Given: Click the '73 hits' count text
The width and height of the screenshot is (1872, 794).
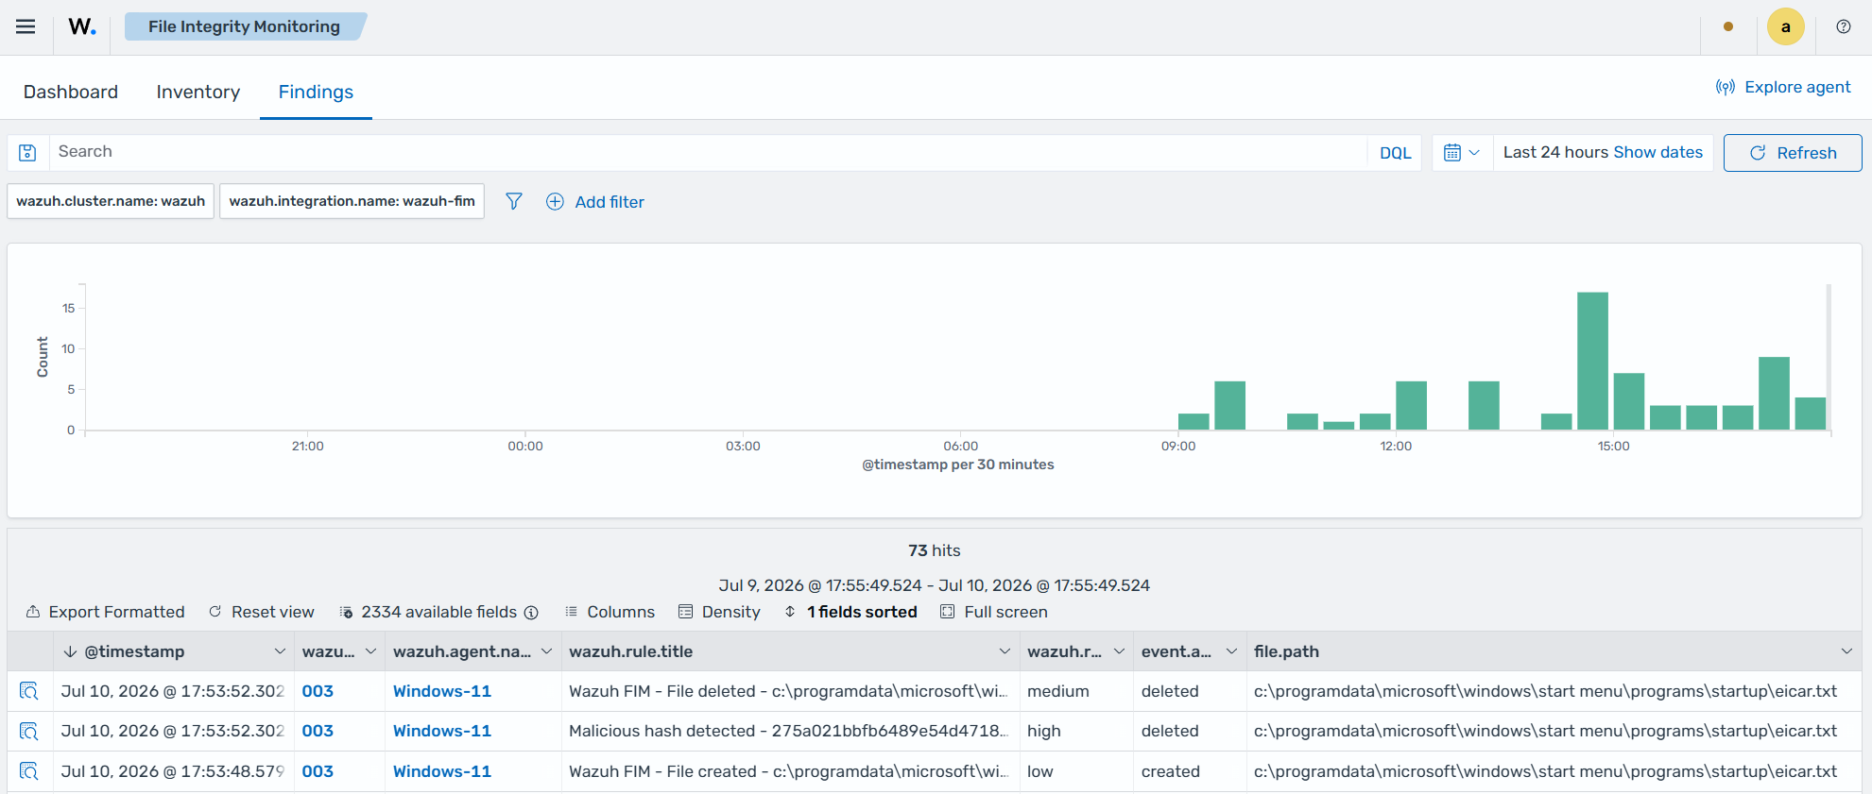Looking at the screenshot, I should coord(935,550).
